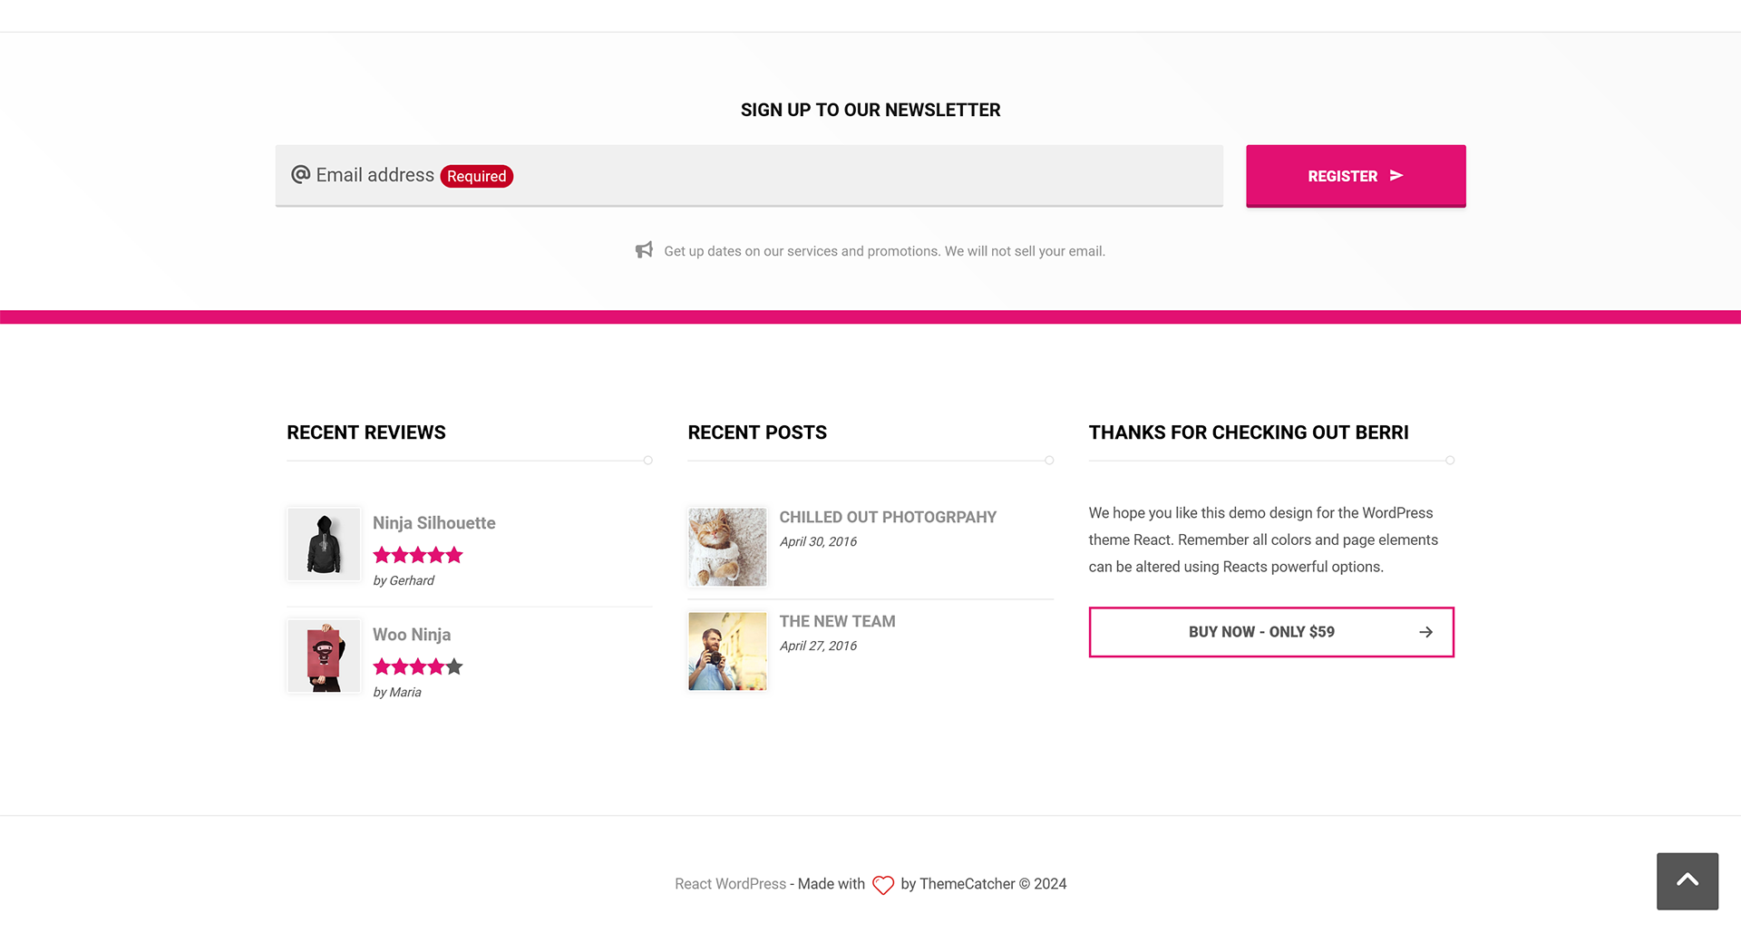Open The New Team post link
Image resolution: width=1741 pixels, height=933 pixels.
click(837, 621)
